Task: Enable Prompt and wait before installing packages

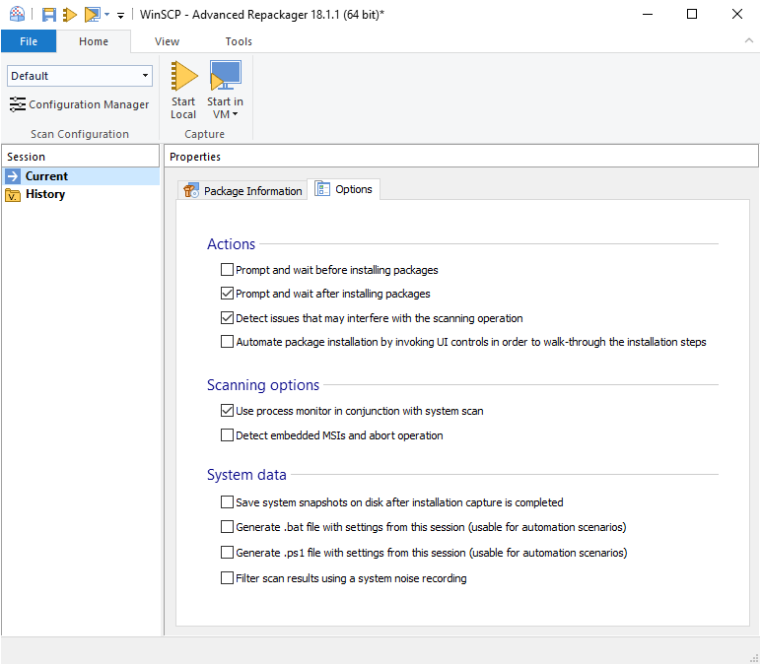Action: [x=227, y=270]
